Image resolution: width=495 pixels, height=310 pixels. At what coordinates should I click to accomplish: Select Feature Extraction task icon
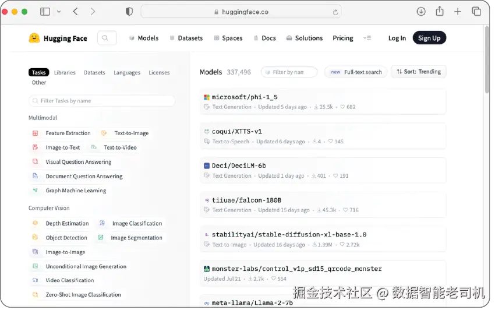point(36,133)
